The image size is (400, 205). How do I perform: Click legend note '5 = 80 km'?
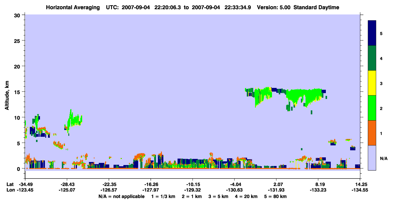(276, 196)
